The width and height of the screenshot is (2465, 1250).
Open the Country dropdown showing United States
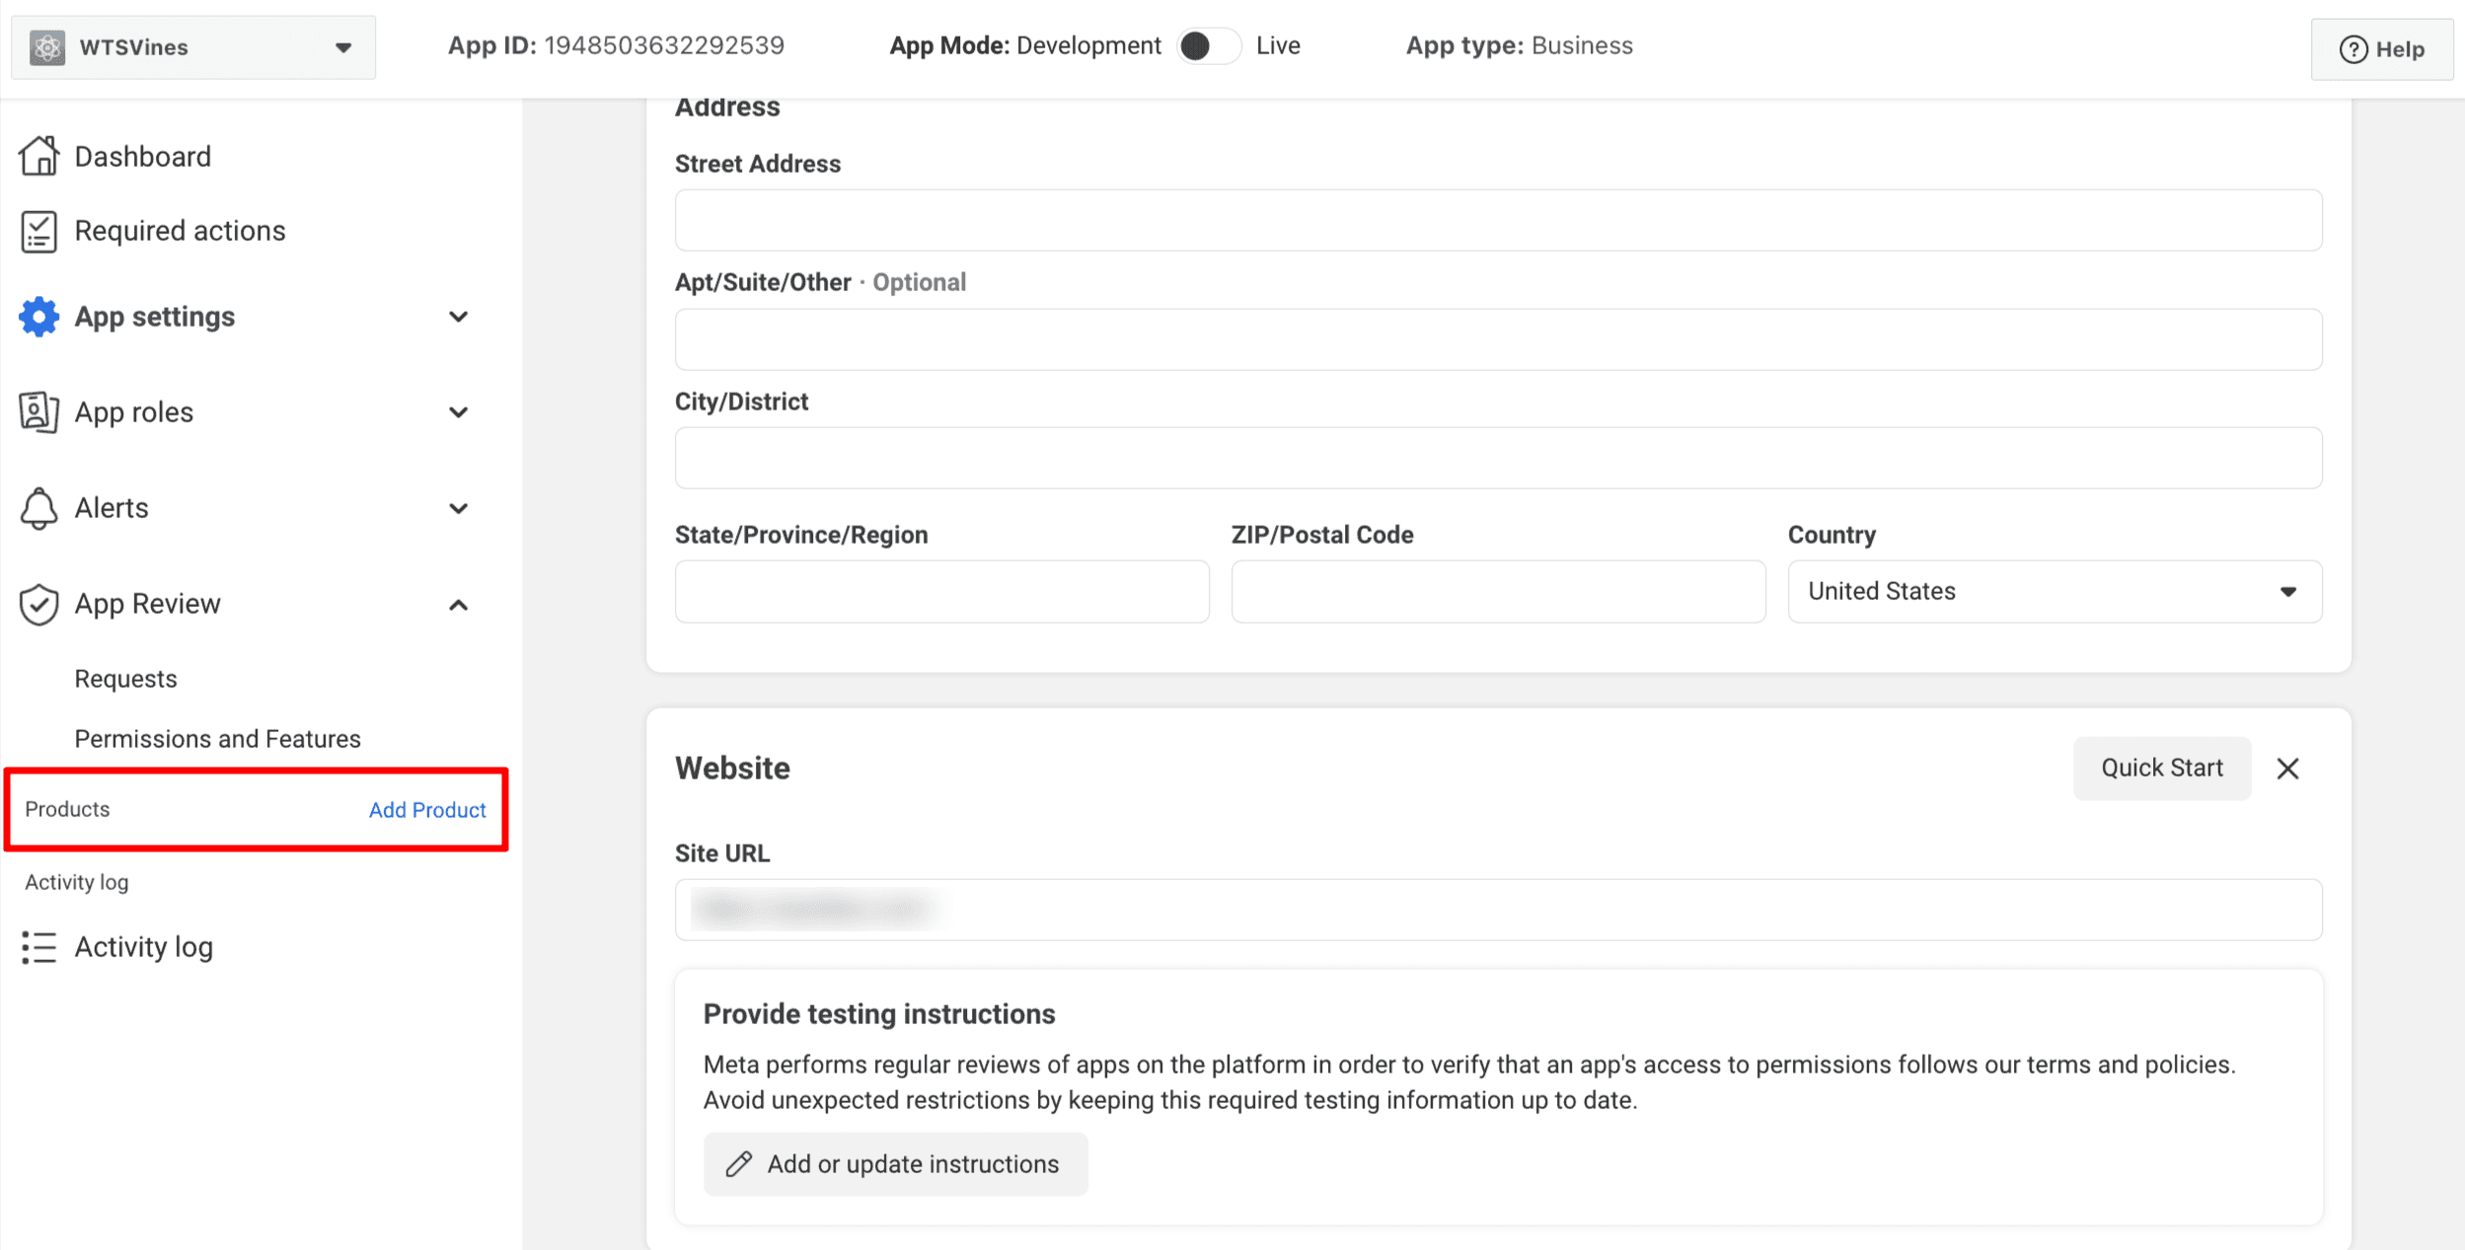2054,591
